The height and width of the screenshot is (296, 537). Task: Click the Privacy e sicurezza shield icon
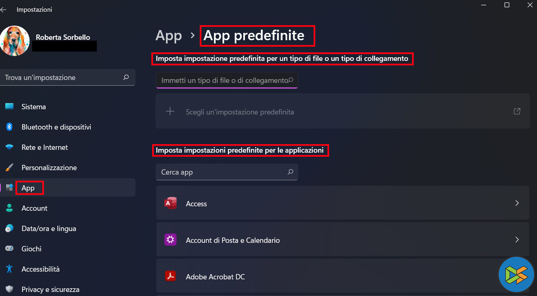coord(9,289)
